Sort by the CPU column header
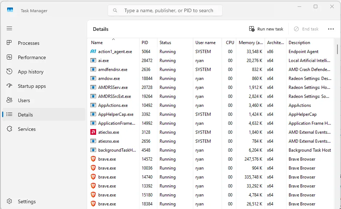Viewport: 341px width, 209px height. [x=229, y=42]
